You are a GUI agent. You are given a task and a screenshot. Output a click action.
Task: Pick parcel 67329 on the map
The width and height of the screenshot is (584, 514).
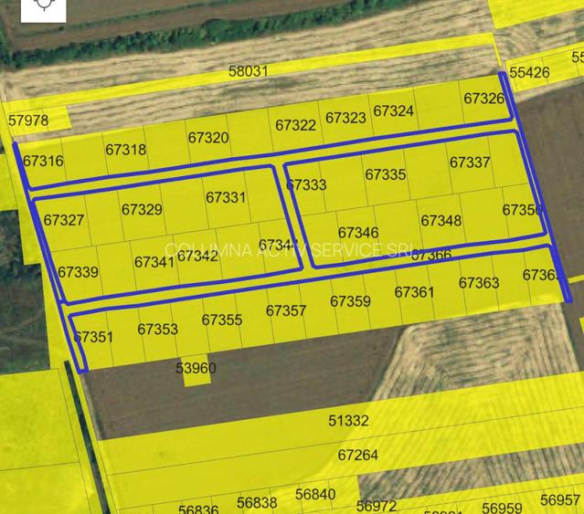coord(142,210)
